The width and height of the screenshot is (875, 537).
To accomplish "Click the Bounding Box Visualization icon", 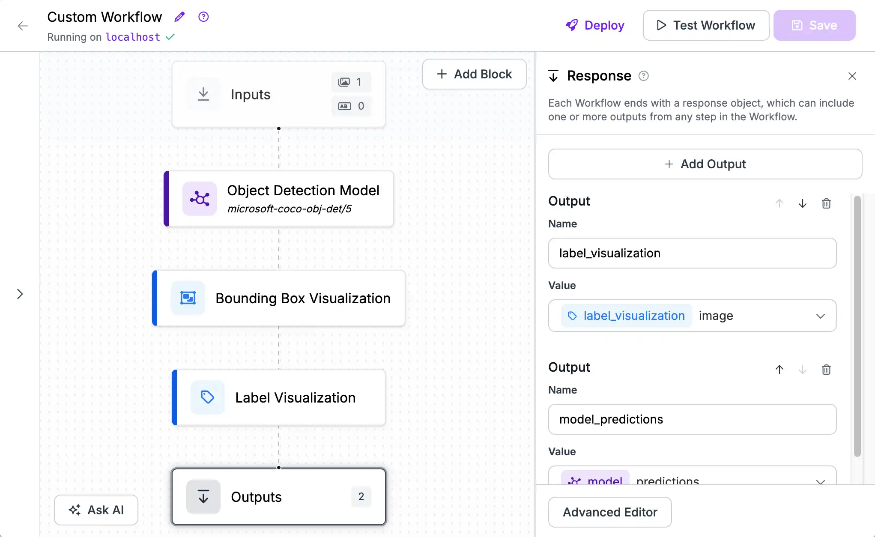I will [x=188, y=298].
